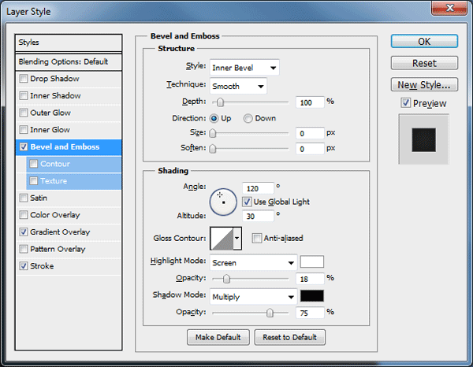This screenshot has height=367, width=473.
Task: Enable the Anti-aliased checkbox
Action: 257,238
